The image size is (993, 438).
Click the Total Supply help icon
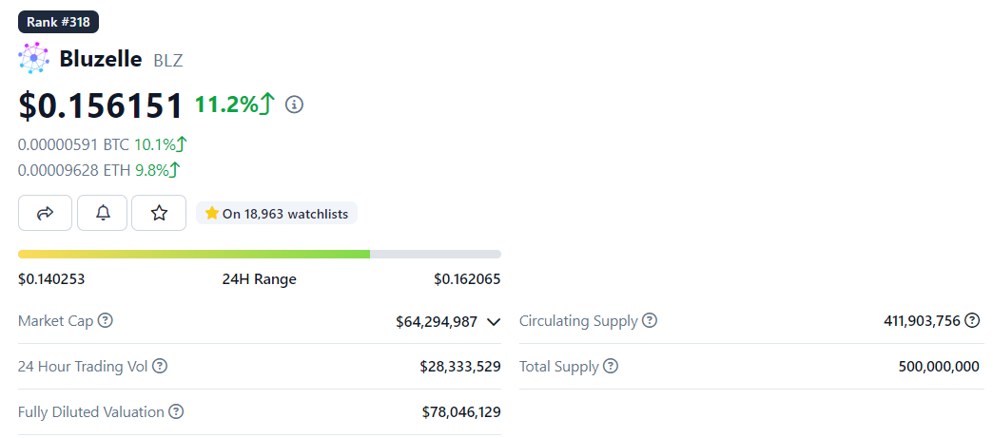tap(611, 366)
